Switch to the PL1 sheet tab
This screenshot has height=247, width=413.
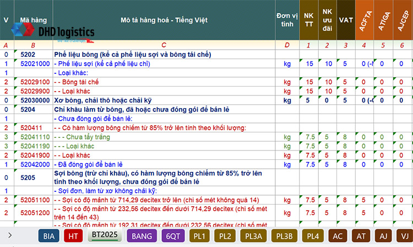point(200,235)
